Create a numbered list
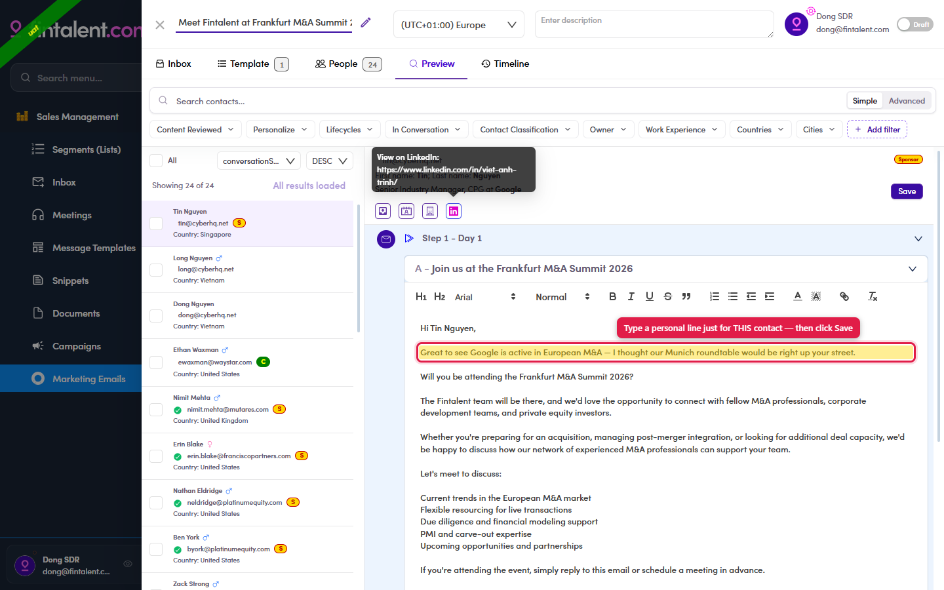944x590 pixels. pos(715,296)
